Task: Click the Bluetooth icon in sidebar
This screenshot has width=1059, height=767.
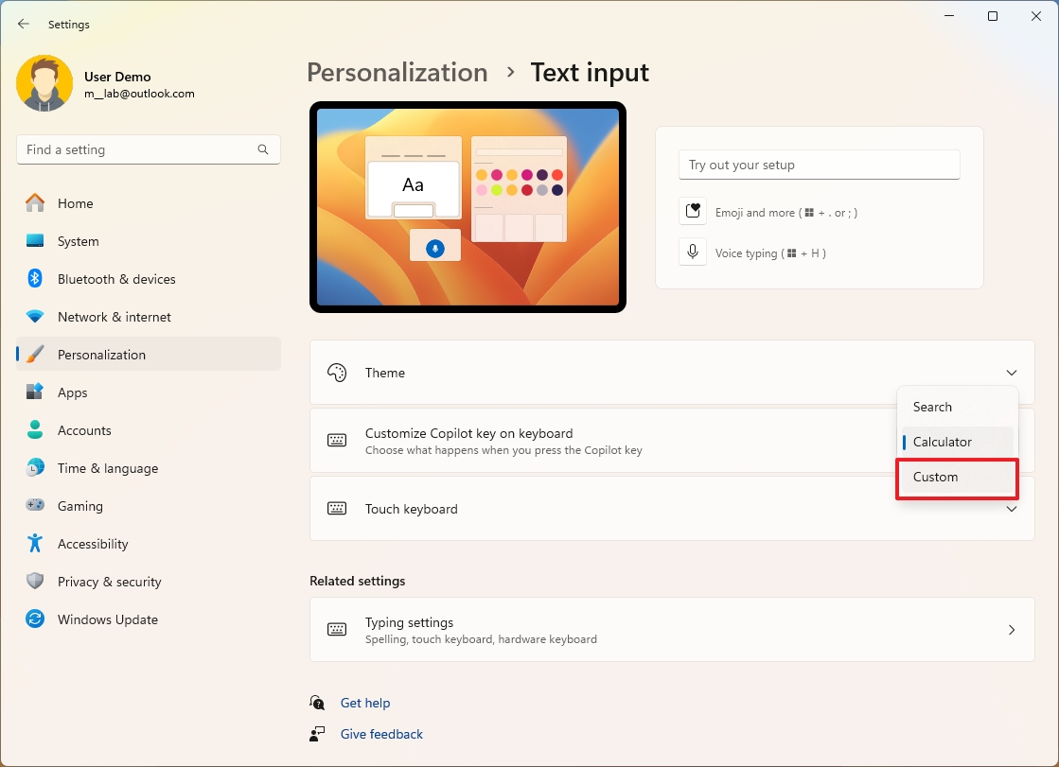Action: click(x=35, y=278)
